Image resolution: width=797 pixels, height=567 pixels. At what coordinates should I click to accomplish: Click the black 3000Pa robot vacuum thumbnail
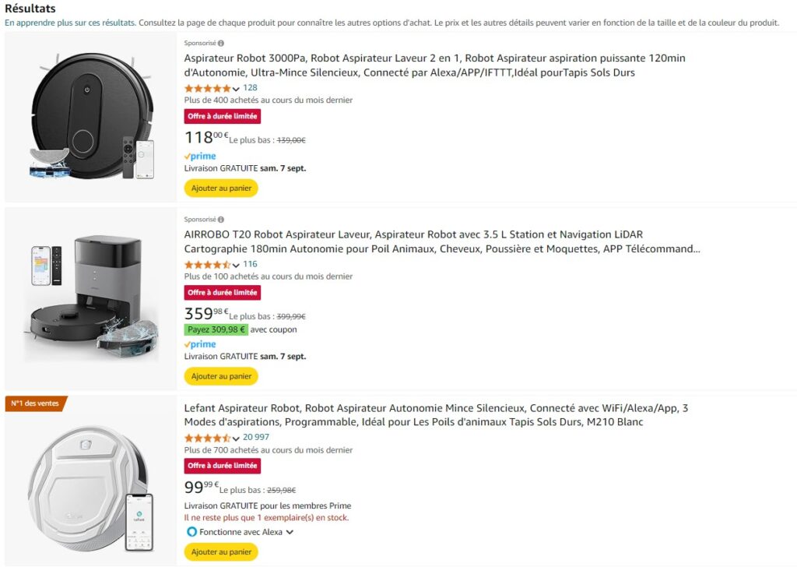(x=92, y=117)
